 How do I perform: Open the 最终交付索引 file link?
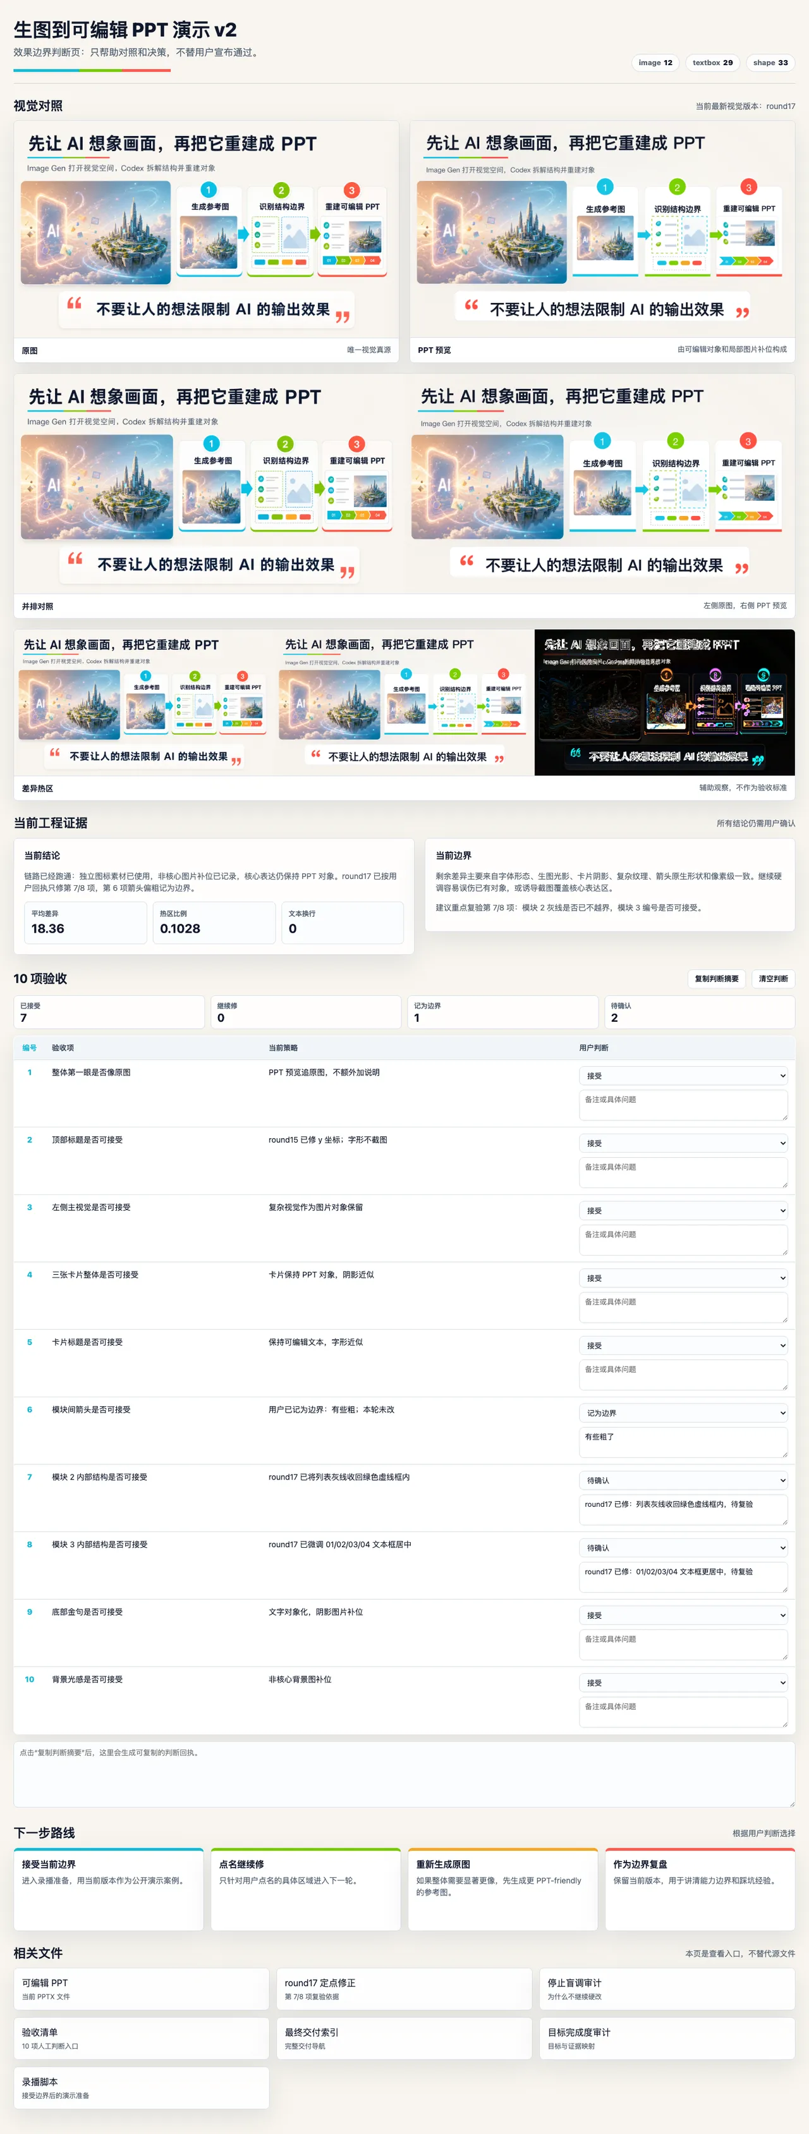point(404,2039)
